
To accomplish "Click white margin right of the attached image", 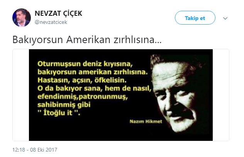I will pyautogui.click(x=221, y=95).
